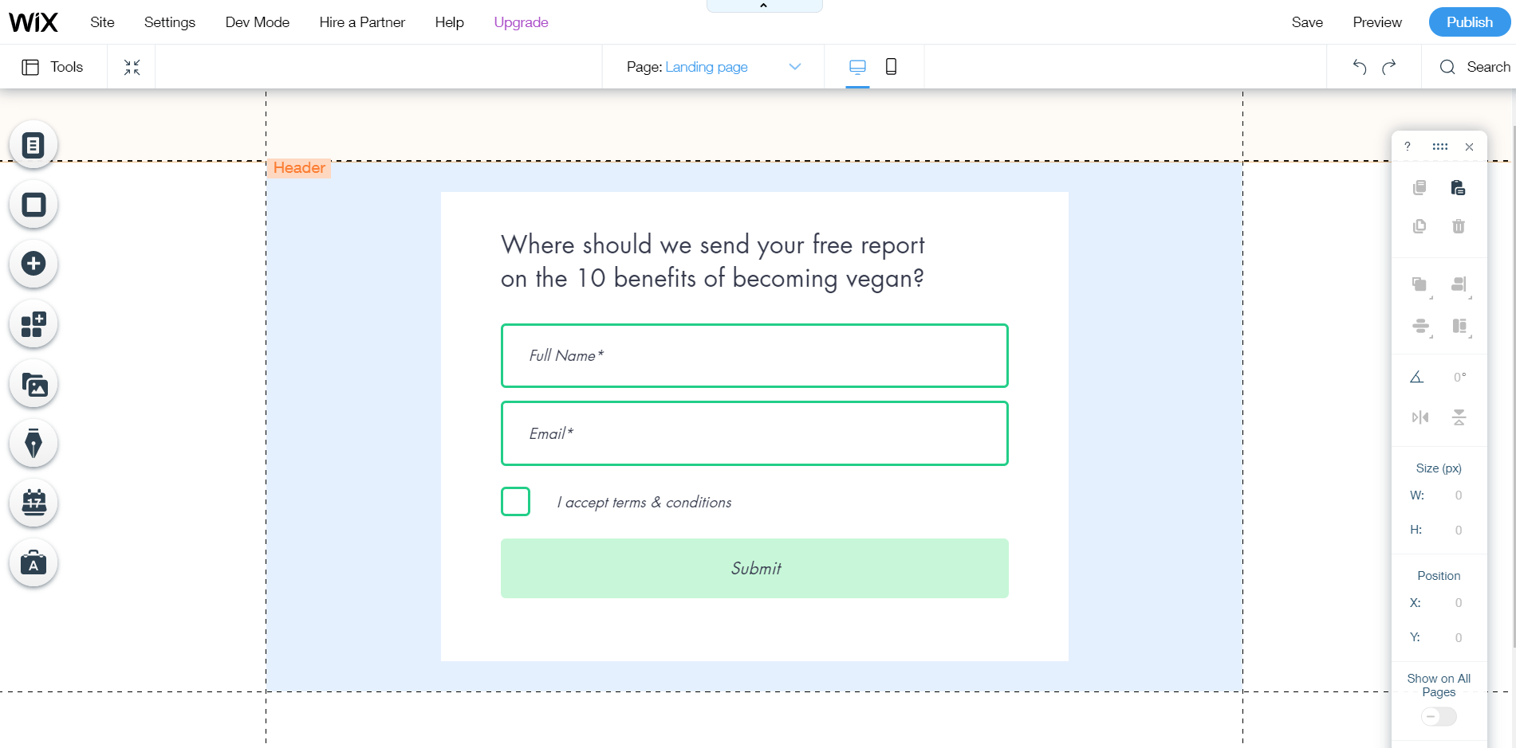
Task: Click the flip vertical icon
Action: [1459, 417]
